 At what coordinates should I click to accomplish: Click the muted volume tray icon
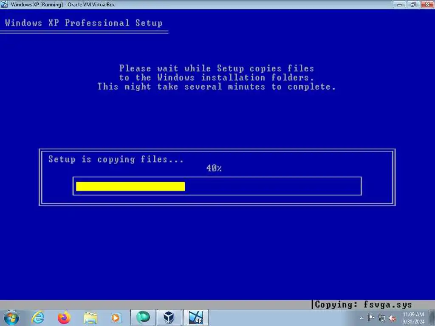click(x=392, y=318)
